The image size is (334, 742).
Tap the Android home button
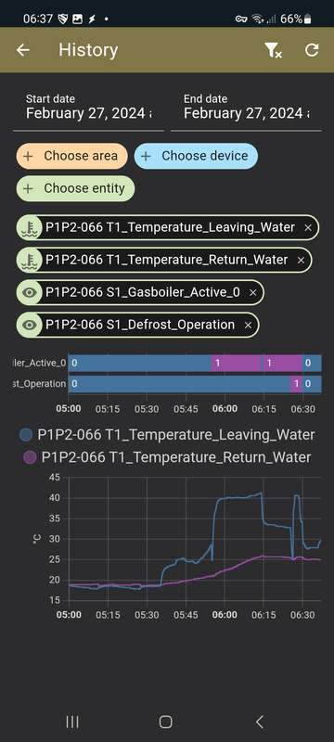pyautogui.click(x=165, y=722)
